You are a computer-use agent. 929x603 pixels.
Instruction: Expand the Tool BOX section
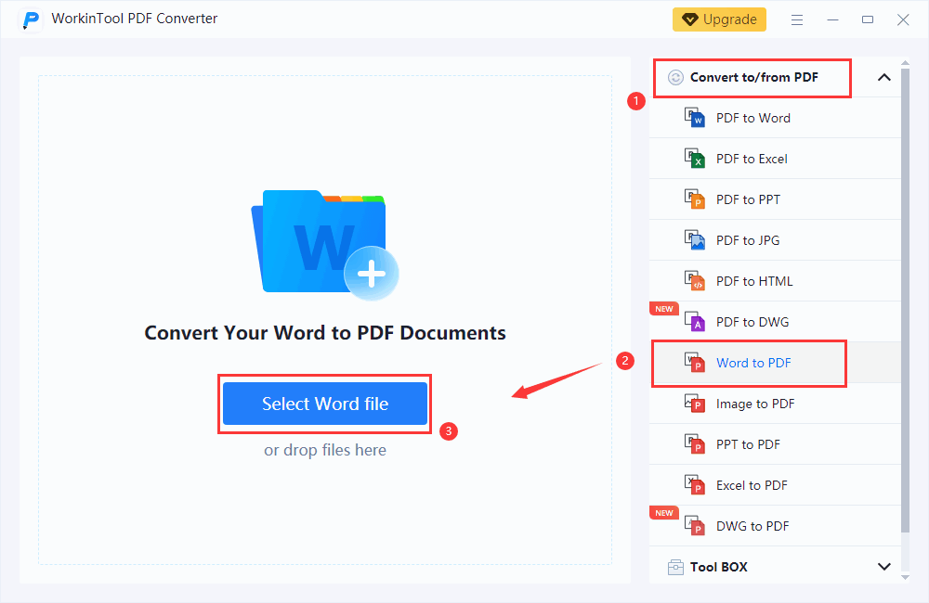click(883, 567)
